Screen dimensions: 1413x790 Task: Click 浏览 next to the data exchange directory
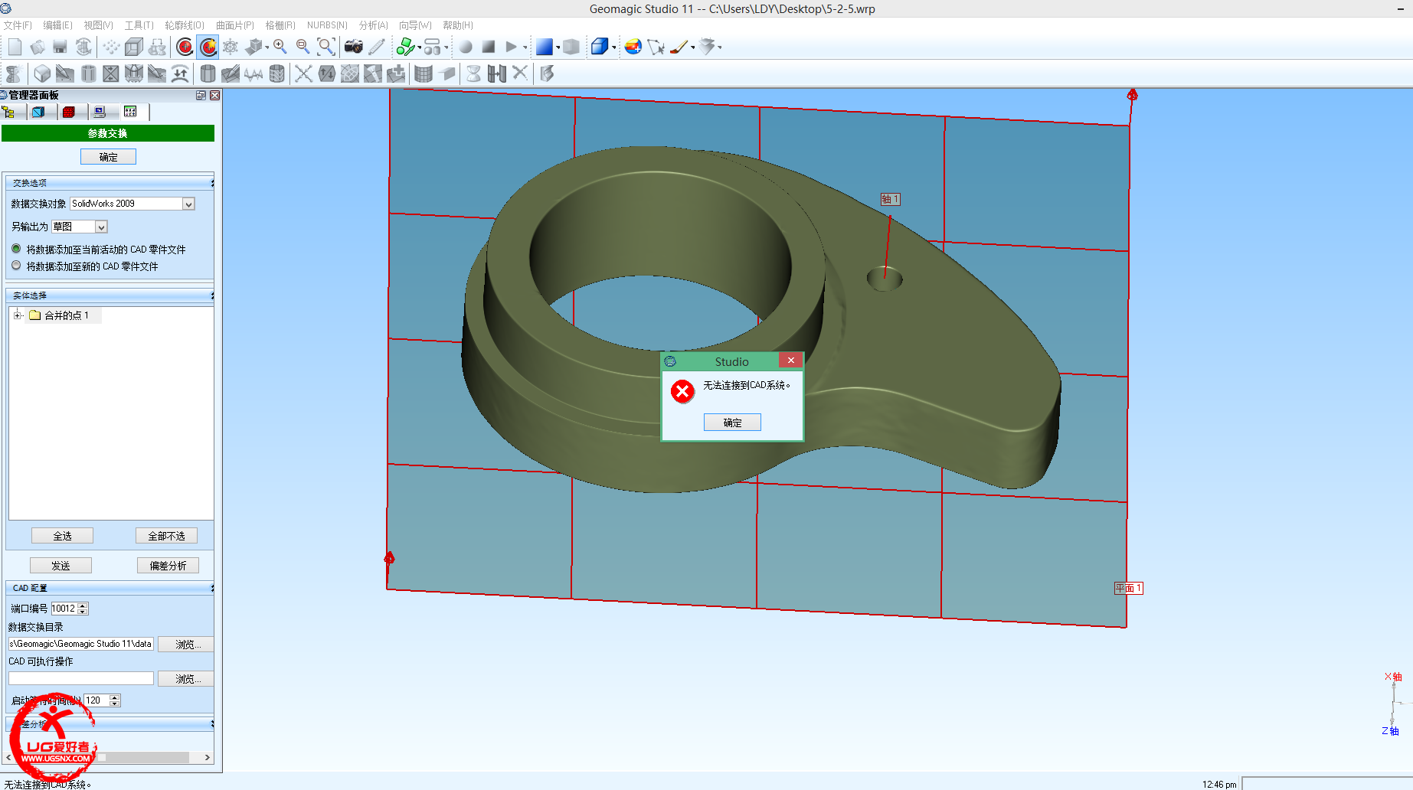click(x=186, y=645)
